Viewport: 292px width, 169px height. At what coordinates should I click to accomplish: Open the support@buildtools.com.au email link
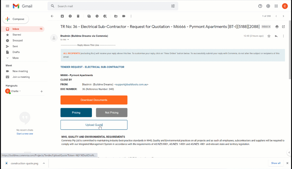pos(131,84)
